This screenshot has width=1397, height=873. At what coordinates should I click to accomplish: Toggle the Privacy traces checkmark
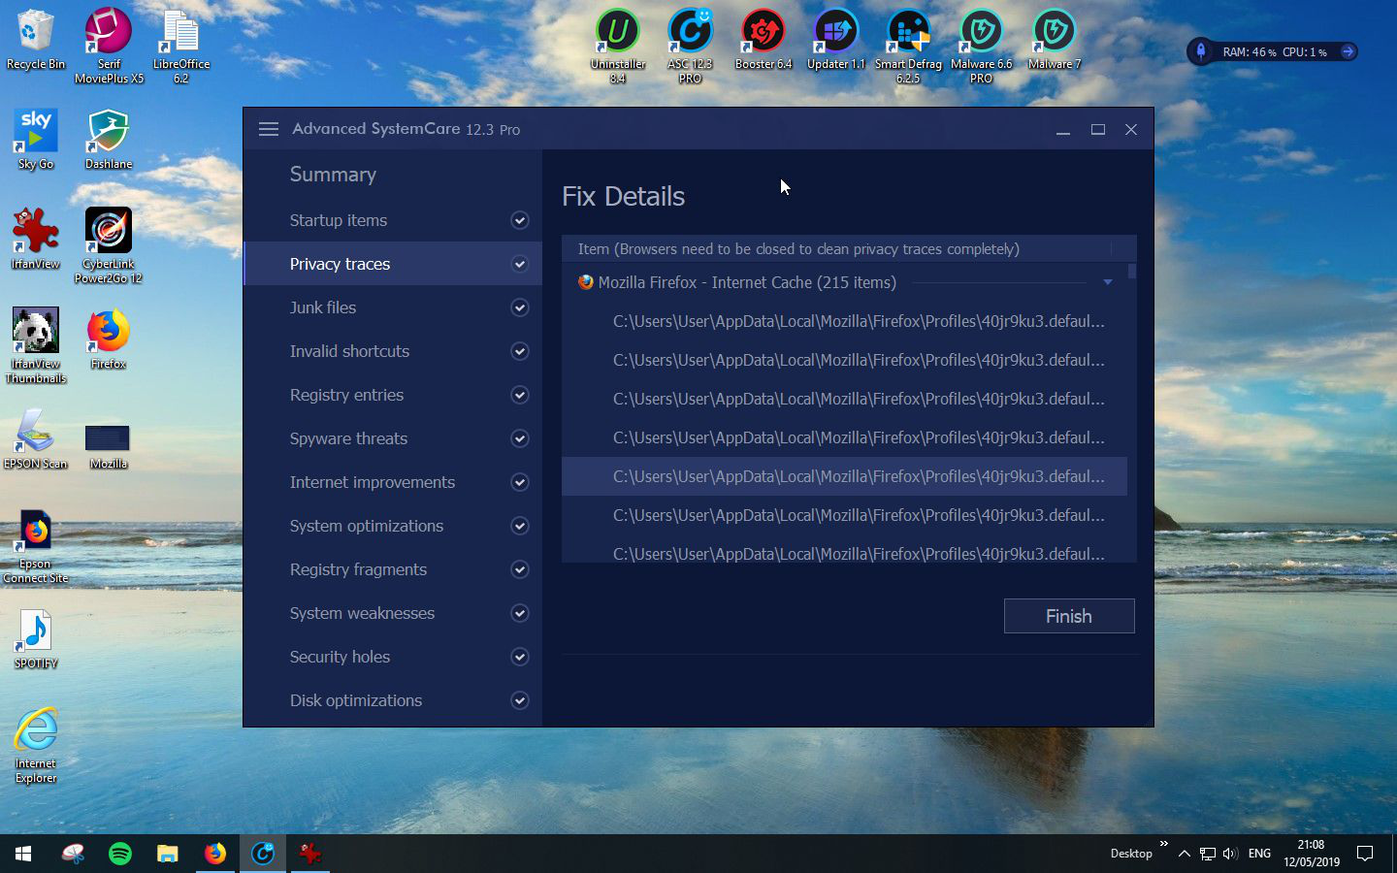(x=520, y=264)
